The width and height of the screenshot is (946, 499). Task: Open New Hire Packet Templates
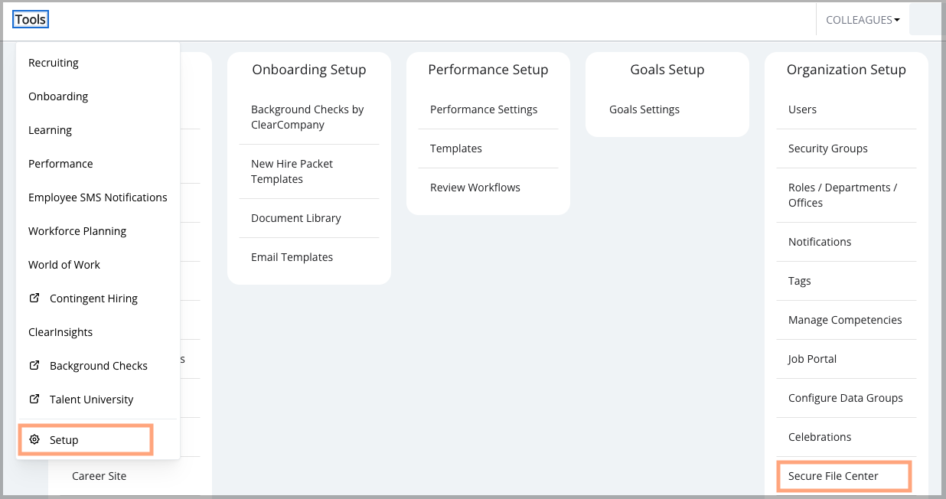pyautogui.click(x=292, y=171)
